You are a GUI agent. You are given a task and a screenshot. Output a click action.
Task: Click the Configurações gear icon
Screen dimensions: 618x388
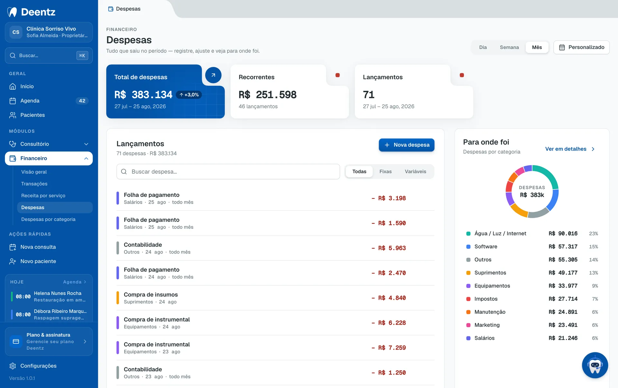[x=13, y=366]
